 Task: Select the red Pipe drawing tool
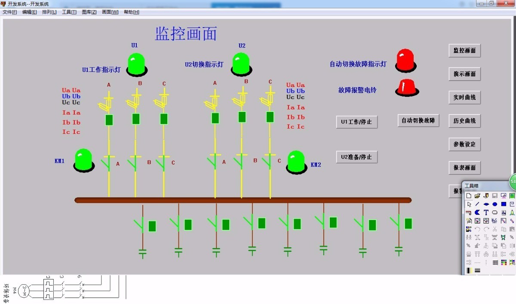[x=469, y=212]
